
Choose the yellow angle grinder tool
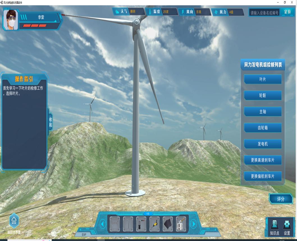click(x=154, y=224)
